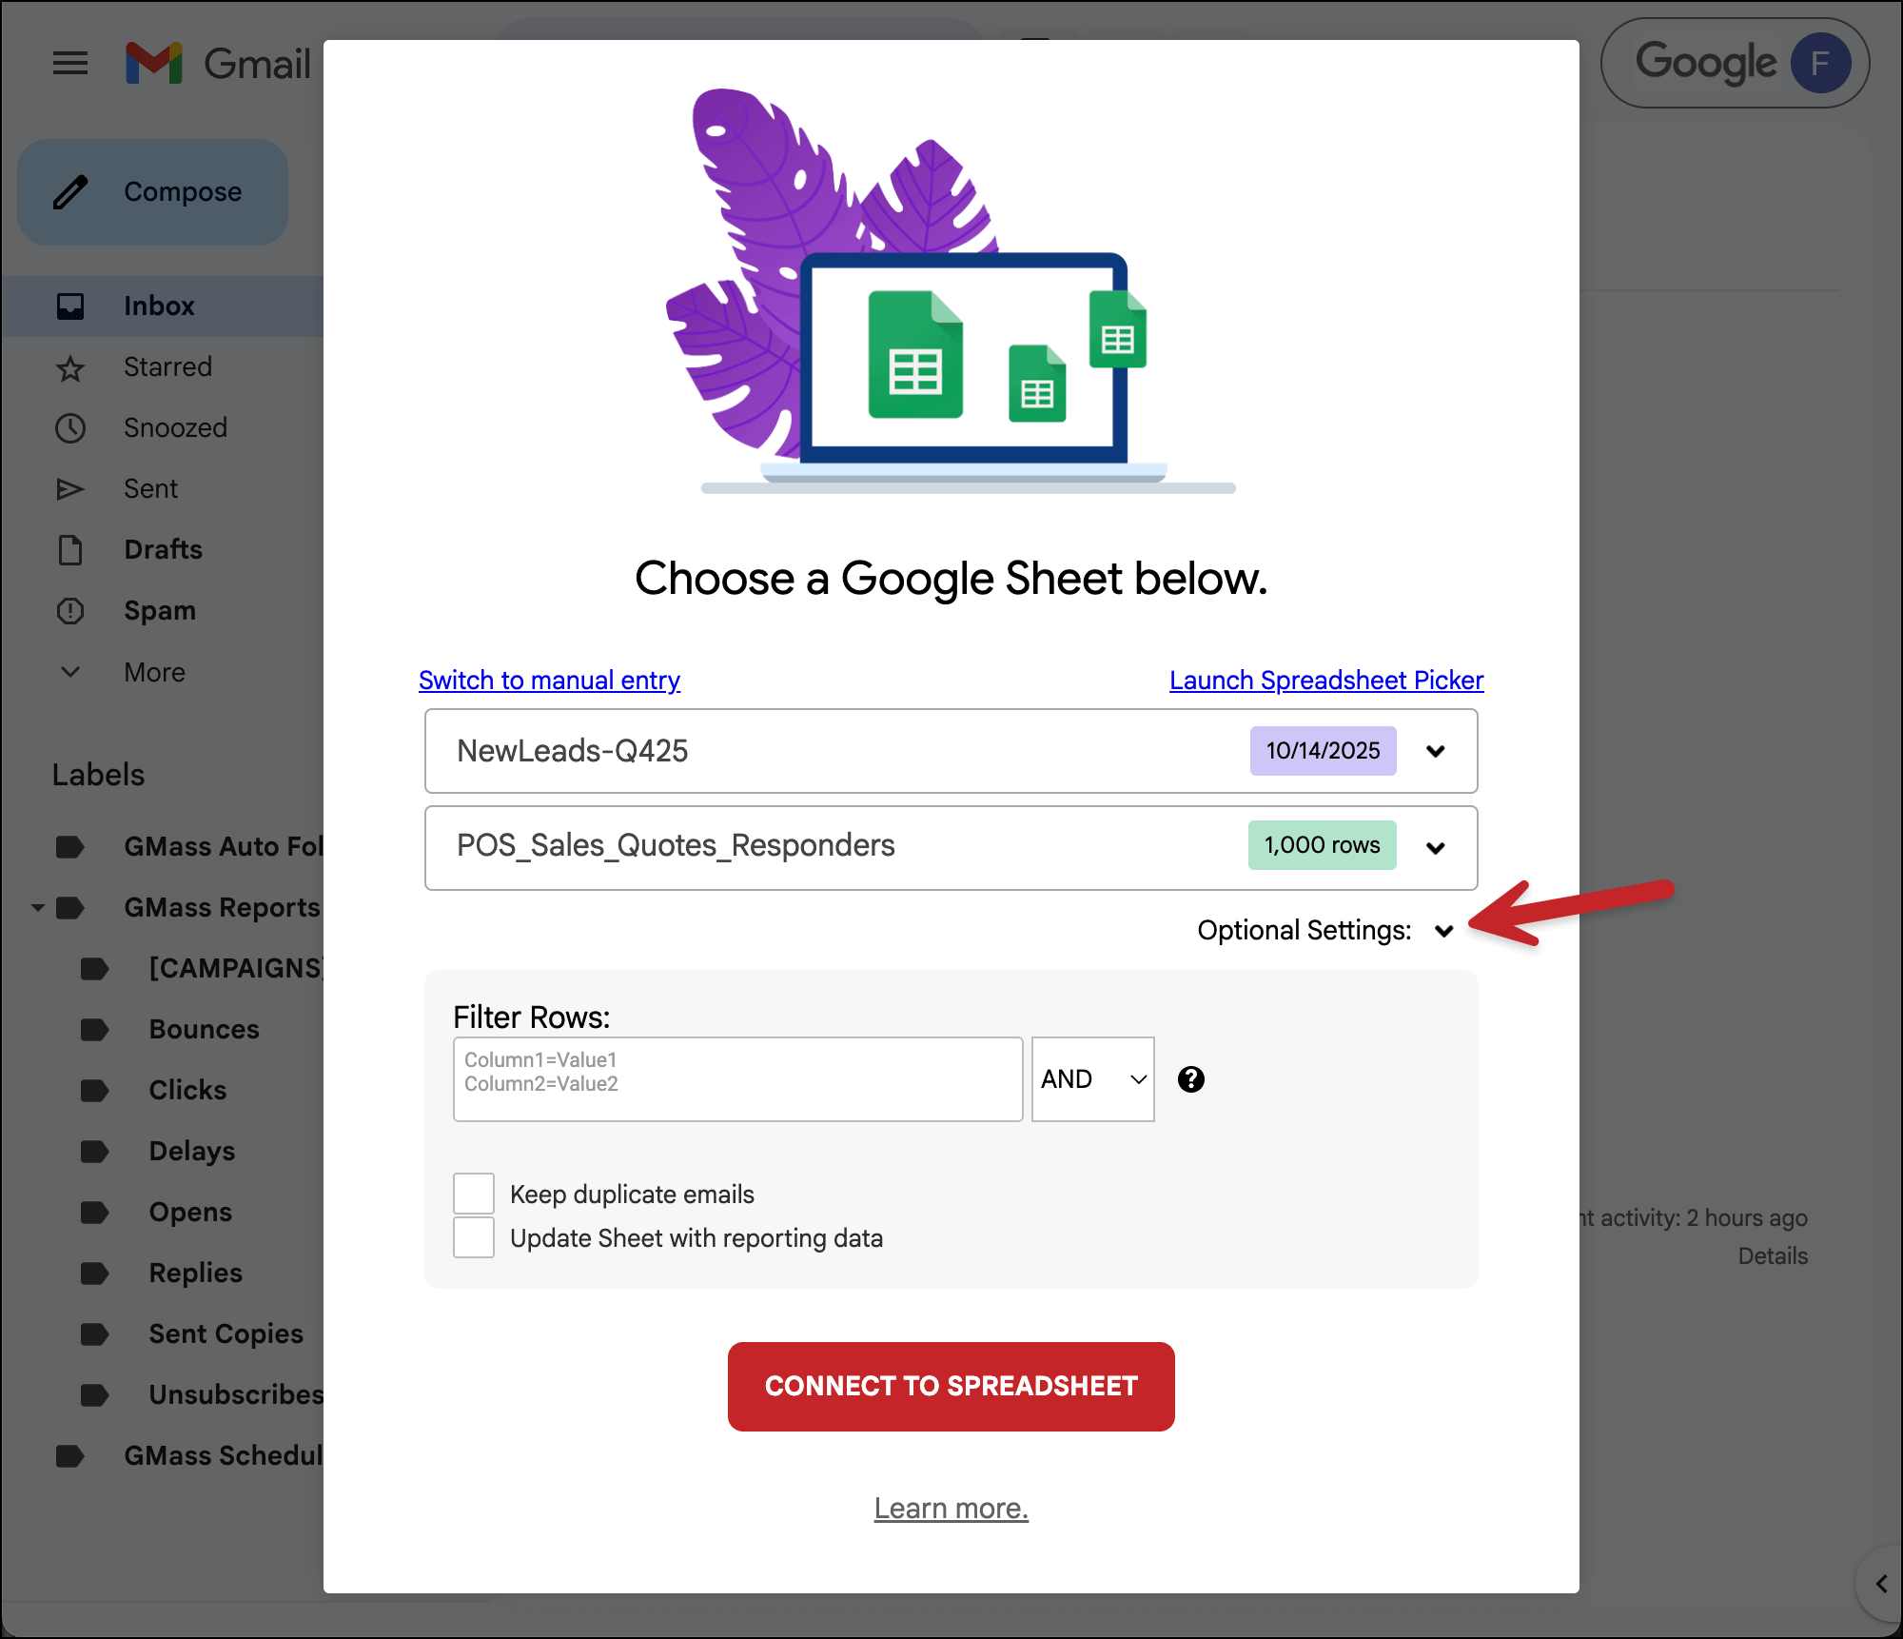
Task: Open the Drafts folder
Action: (163, 549)
